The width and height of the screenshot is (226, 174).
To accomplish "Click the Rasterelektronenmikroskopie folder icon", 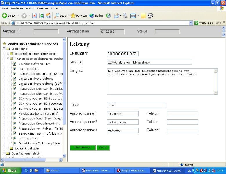I will 11,54.
